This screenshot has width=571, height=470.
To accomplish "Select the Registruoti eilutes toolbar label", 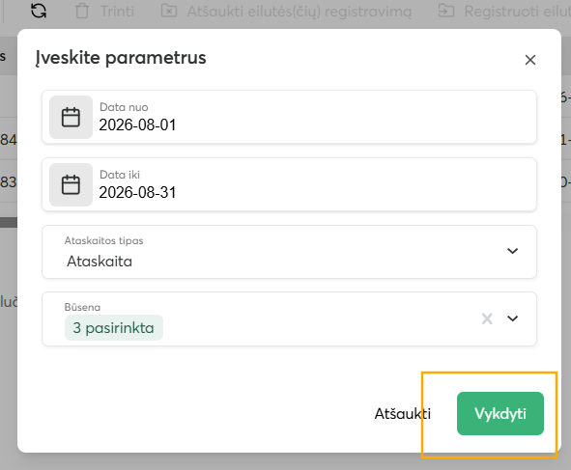I will 518,12.
